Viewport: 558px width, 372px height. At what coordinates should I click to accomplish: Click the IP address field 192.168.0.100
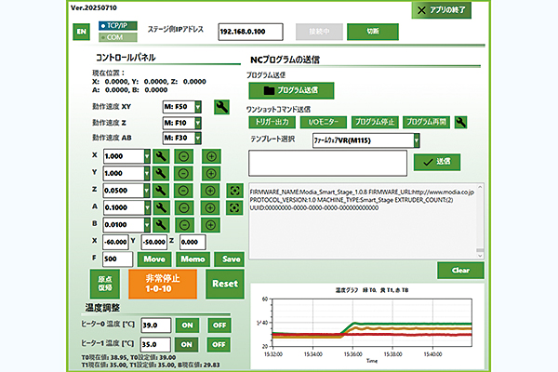tap(250, 32)
